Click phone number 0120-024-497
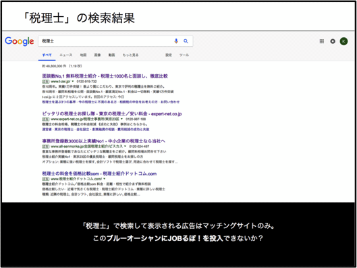The height and width of the screenshot is (268, 357). [139, 146]
